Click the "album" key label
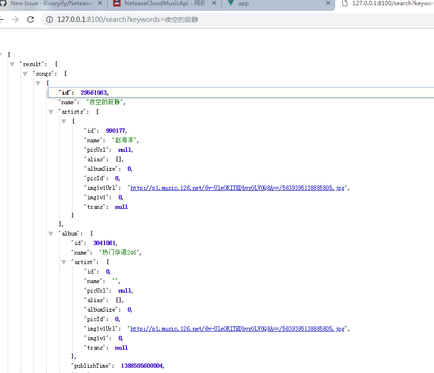 click(x=69, y=234)
